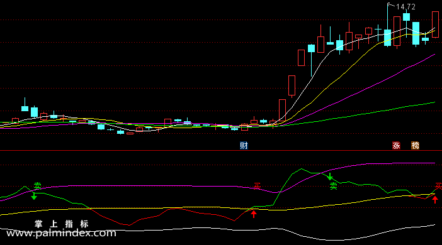Open the red 涨 marker icon

396,145
